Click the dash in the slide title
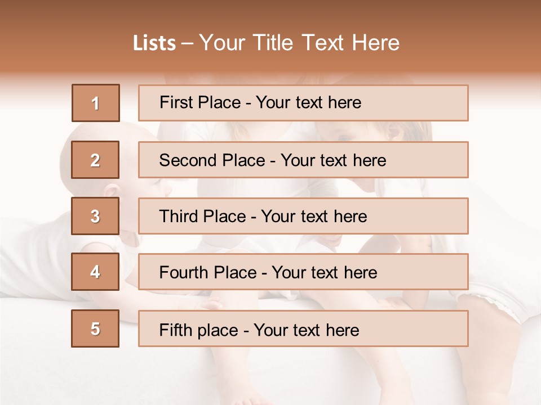Image resolution: width=541 pixels, height=405 pixels. coord(188,43)
